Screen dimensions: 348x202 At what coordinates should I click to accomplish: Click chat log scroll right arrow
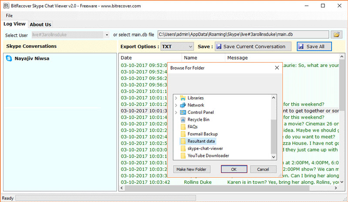click(x=336, y=188)
